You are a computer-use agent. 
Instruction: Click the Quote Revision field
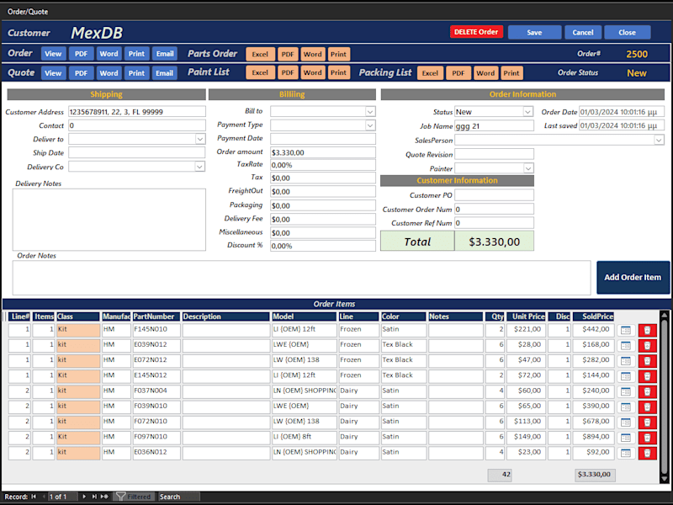(x=494, y=154)
